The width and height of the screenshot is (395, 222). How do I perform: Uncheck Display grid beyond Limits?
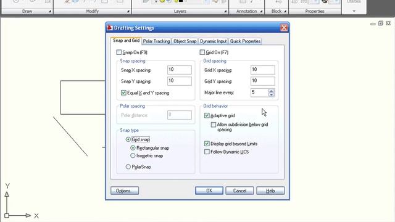pyautogui.click(x=207, y=144)
